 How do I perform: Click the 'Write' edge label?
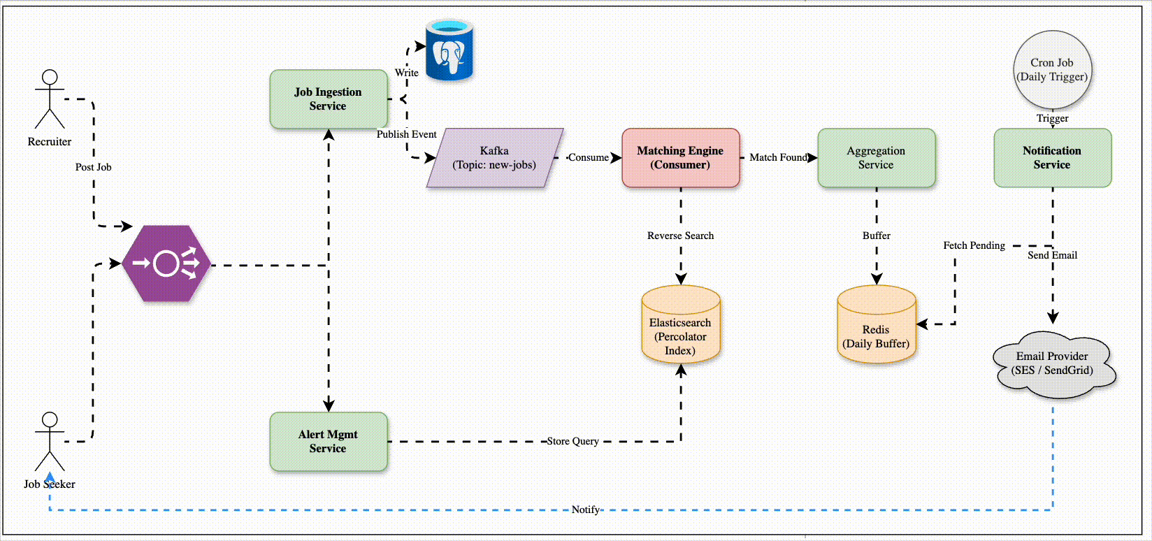coord(407,73)
